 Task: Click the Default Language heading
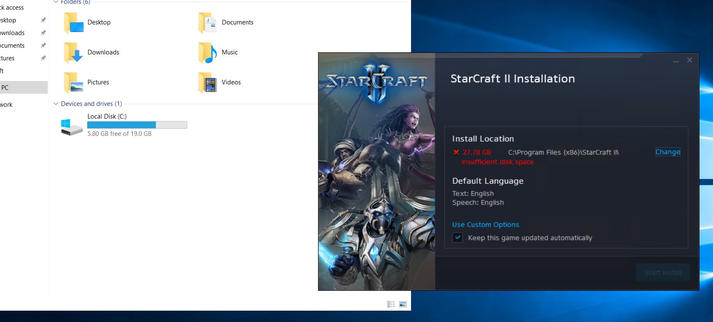488,181
